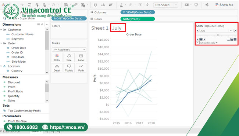The height and width of the screenshot is (136, 239).
Task: Select the Ship Date dimension
Action: click(x=18, y=57)
